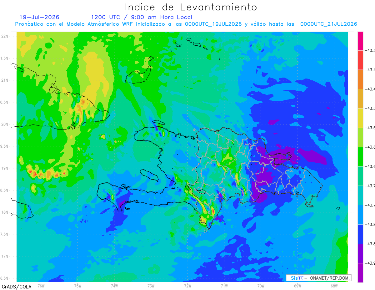Image resolution: width=375 pixels, height=290 pixels.
Task: Click the 69W longitude label
Action: coord(297,286)
